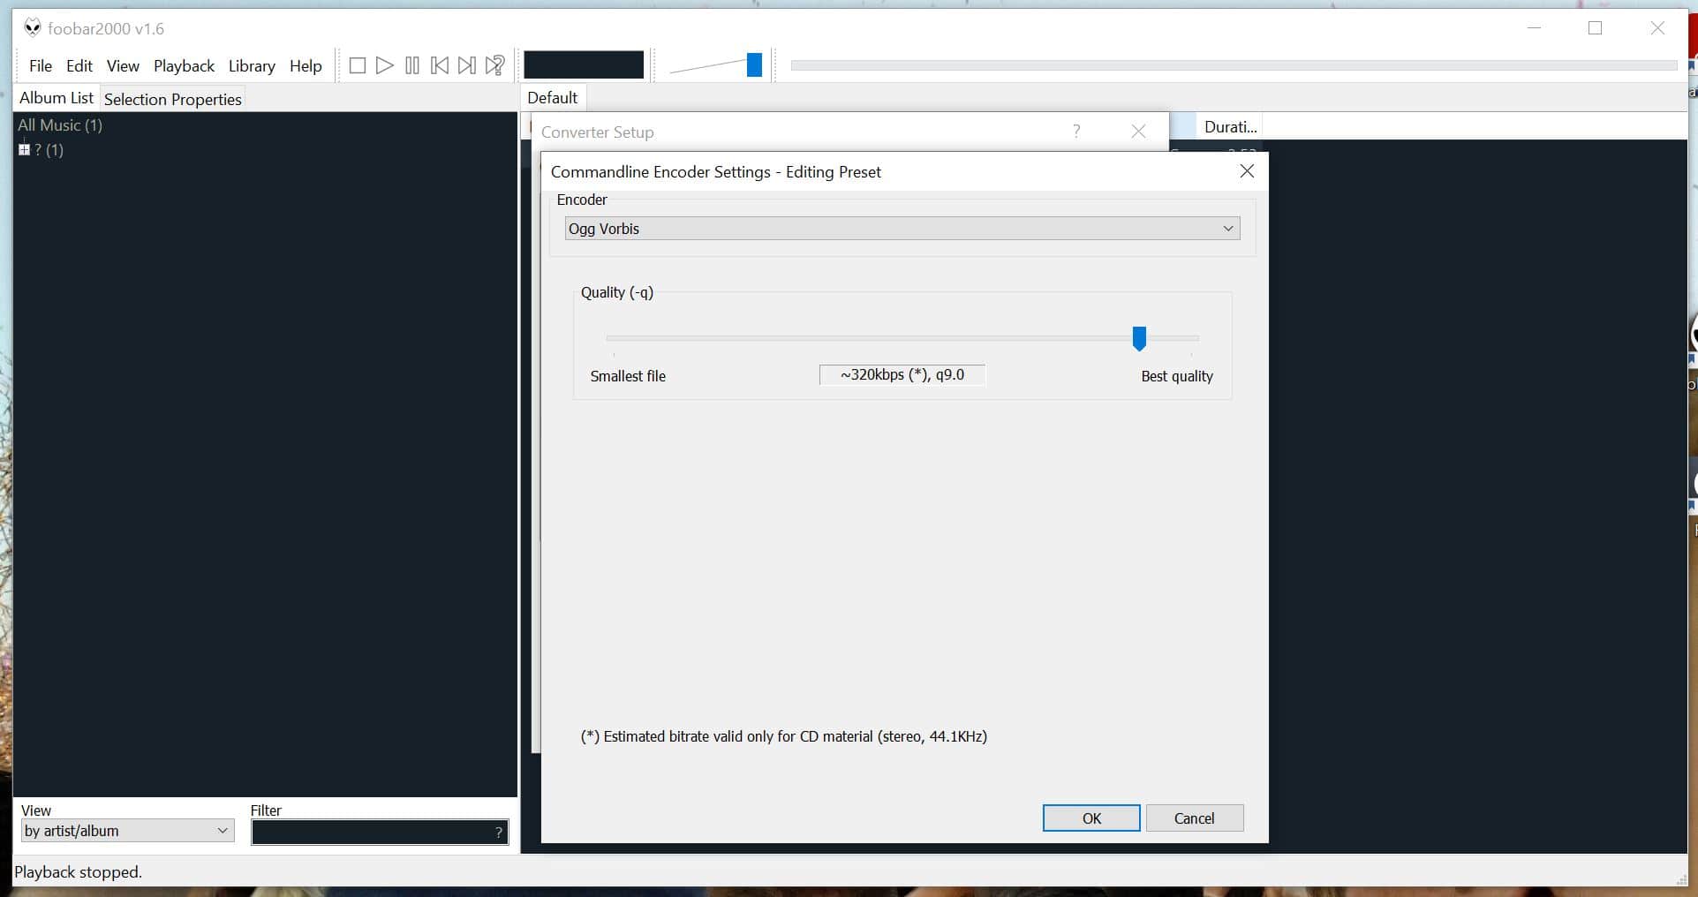Open the File menu

[41, 66]
